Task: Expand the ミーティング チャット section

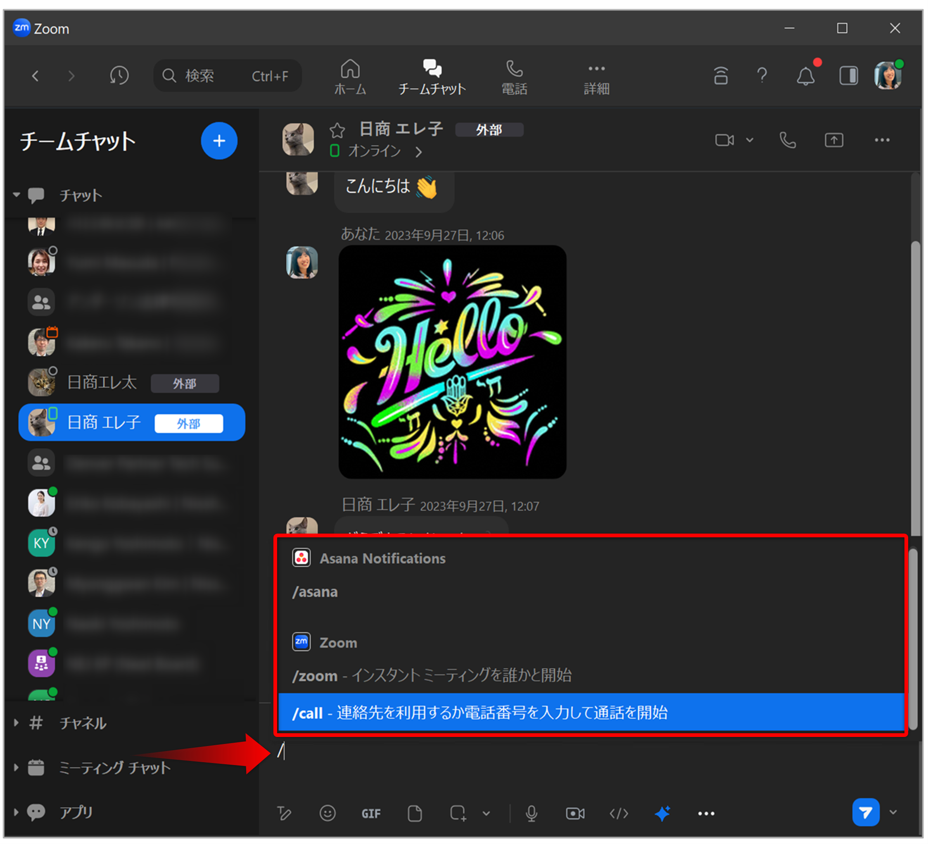Action: click(x=17, y=767)
